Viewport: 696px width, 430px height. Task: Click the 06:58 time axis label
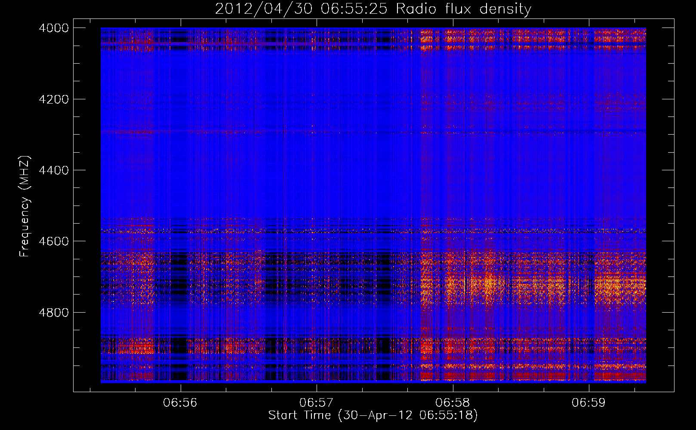453,402
